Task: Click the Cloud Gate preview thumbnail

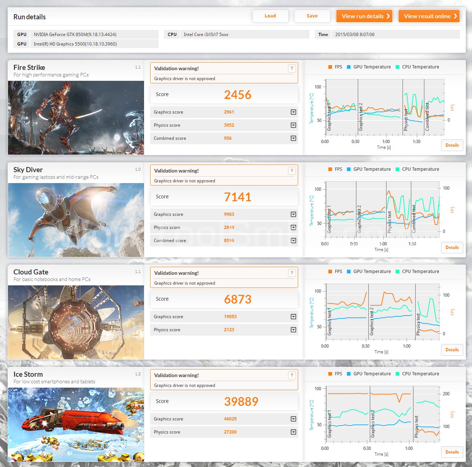Action: (76, 322)
